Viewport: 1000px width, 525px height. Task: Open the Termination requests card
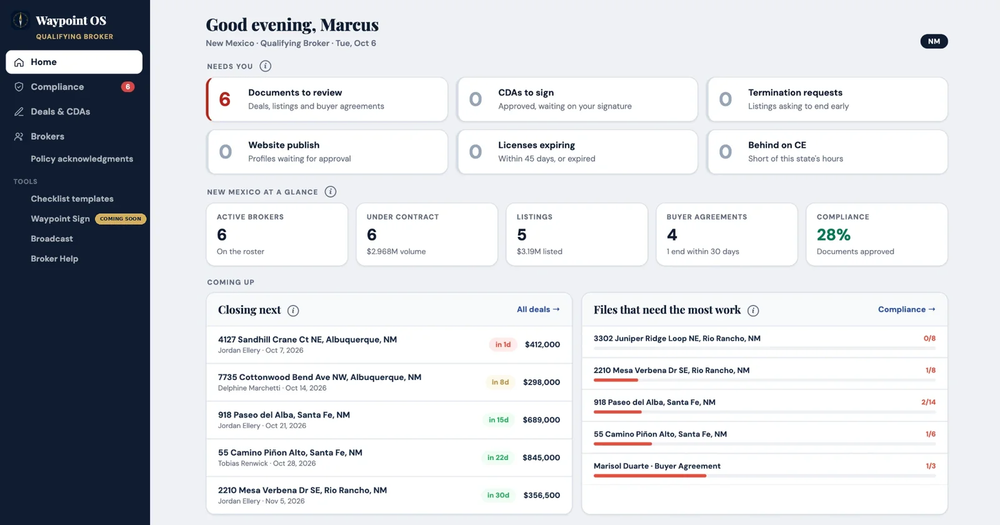pyautogui.click(x=827, y=99)
